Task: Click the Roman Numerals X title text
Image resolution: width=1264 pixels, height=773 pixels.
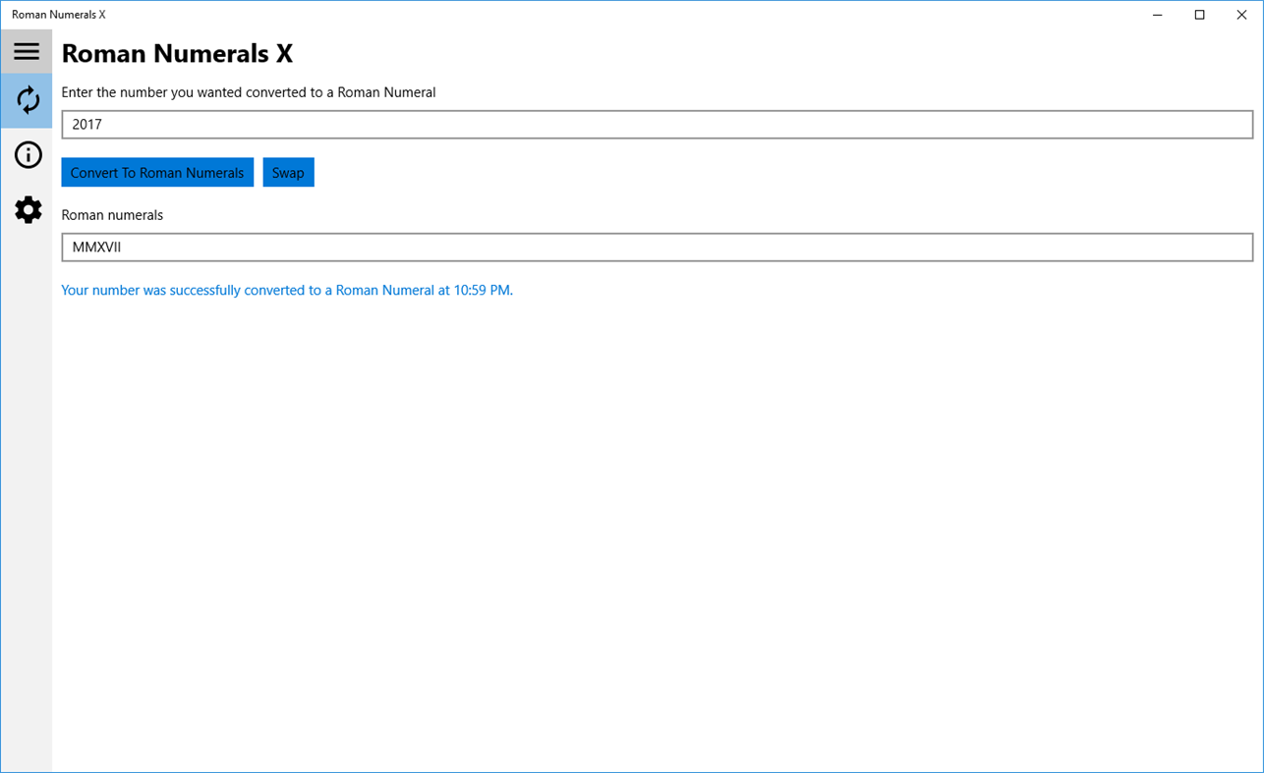Action: [177, 53]
